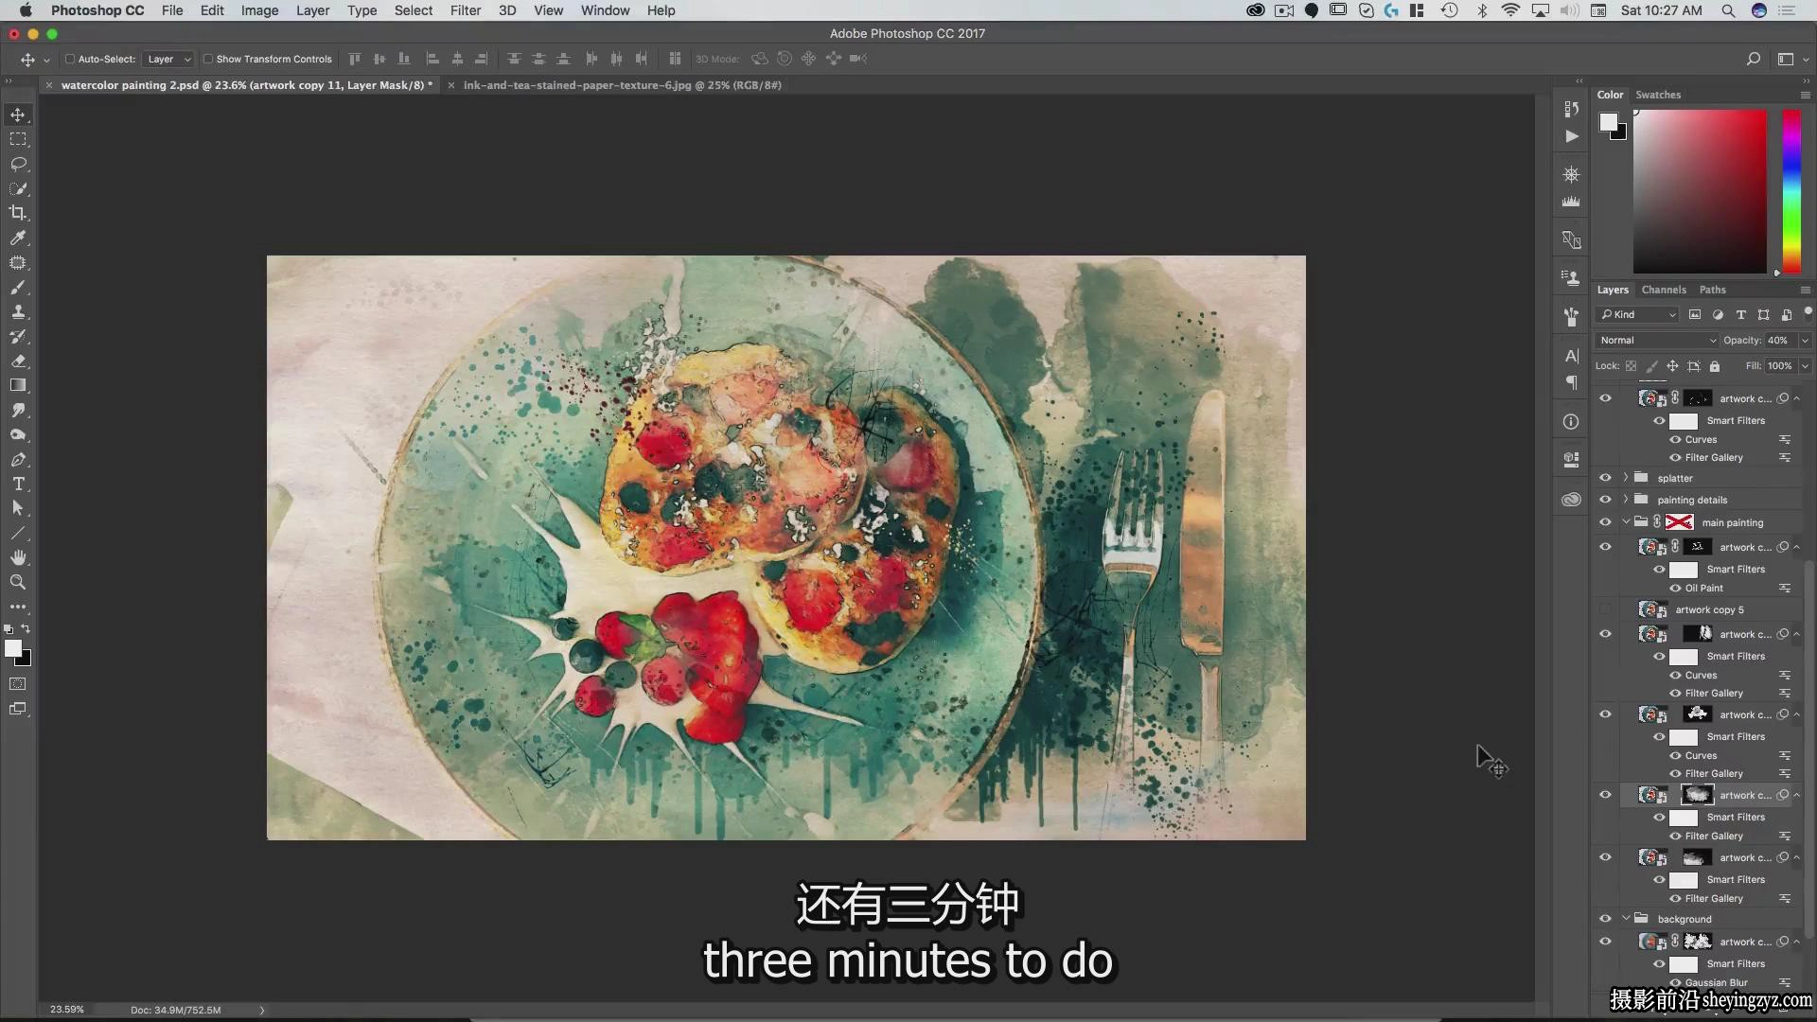The image size is (1817, 1022).
Task: Hide the splatter group layer
Action: 1605,478
